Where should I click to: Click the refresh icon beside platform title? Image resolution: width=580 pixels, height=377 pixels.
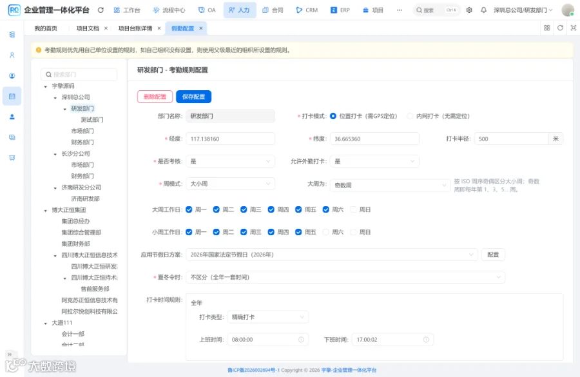pyautogui.click(x=101, y=10)
